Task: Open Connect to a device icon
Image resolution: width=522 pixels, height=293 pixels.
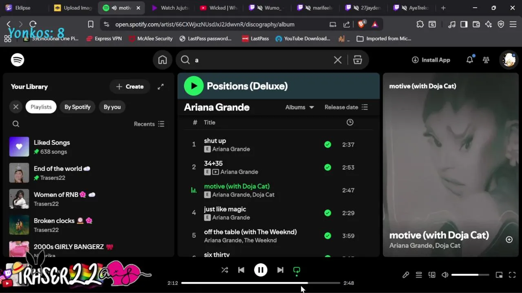Action: point(432,275)
